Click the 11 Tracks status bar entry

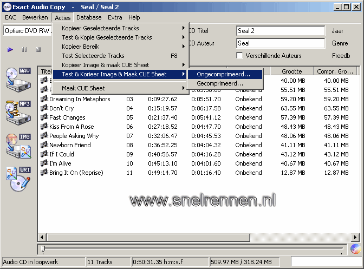pyautogui.click(x=108, y=262)
